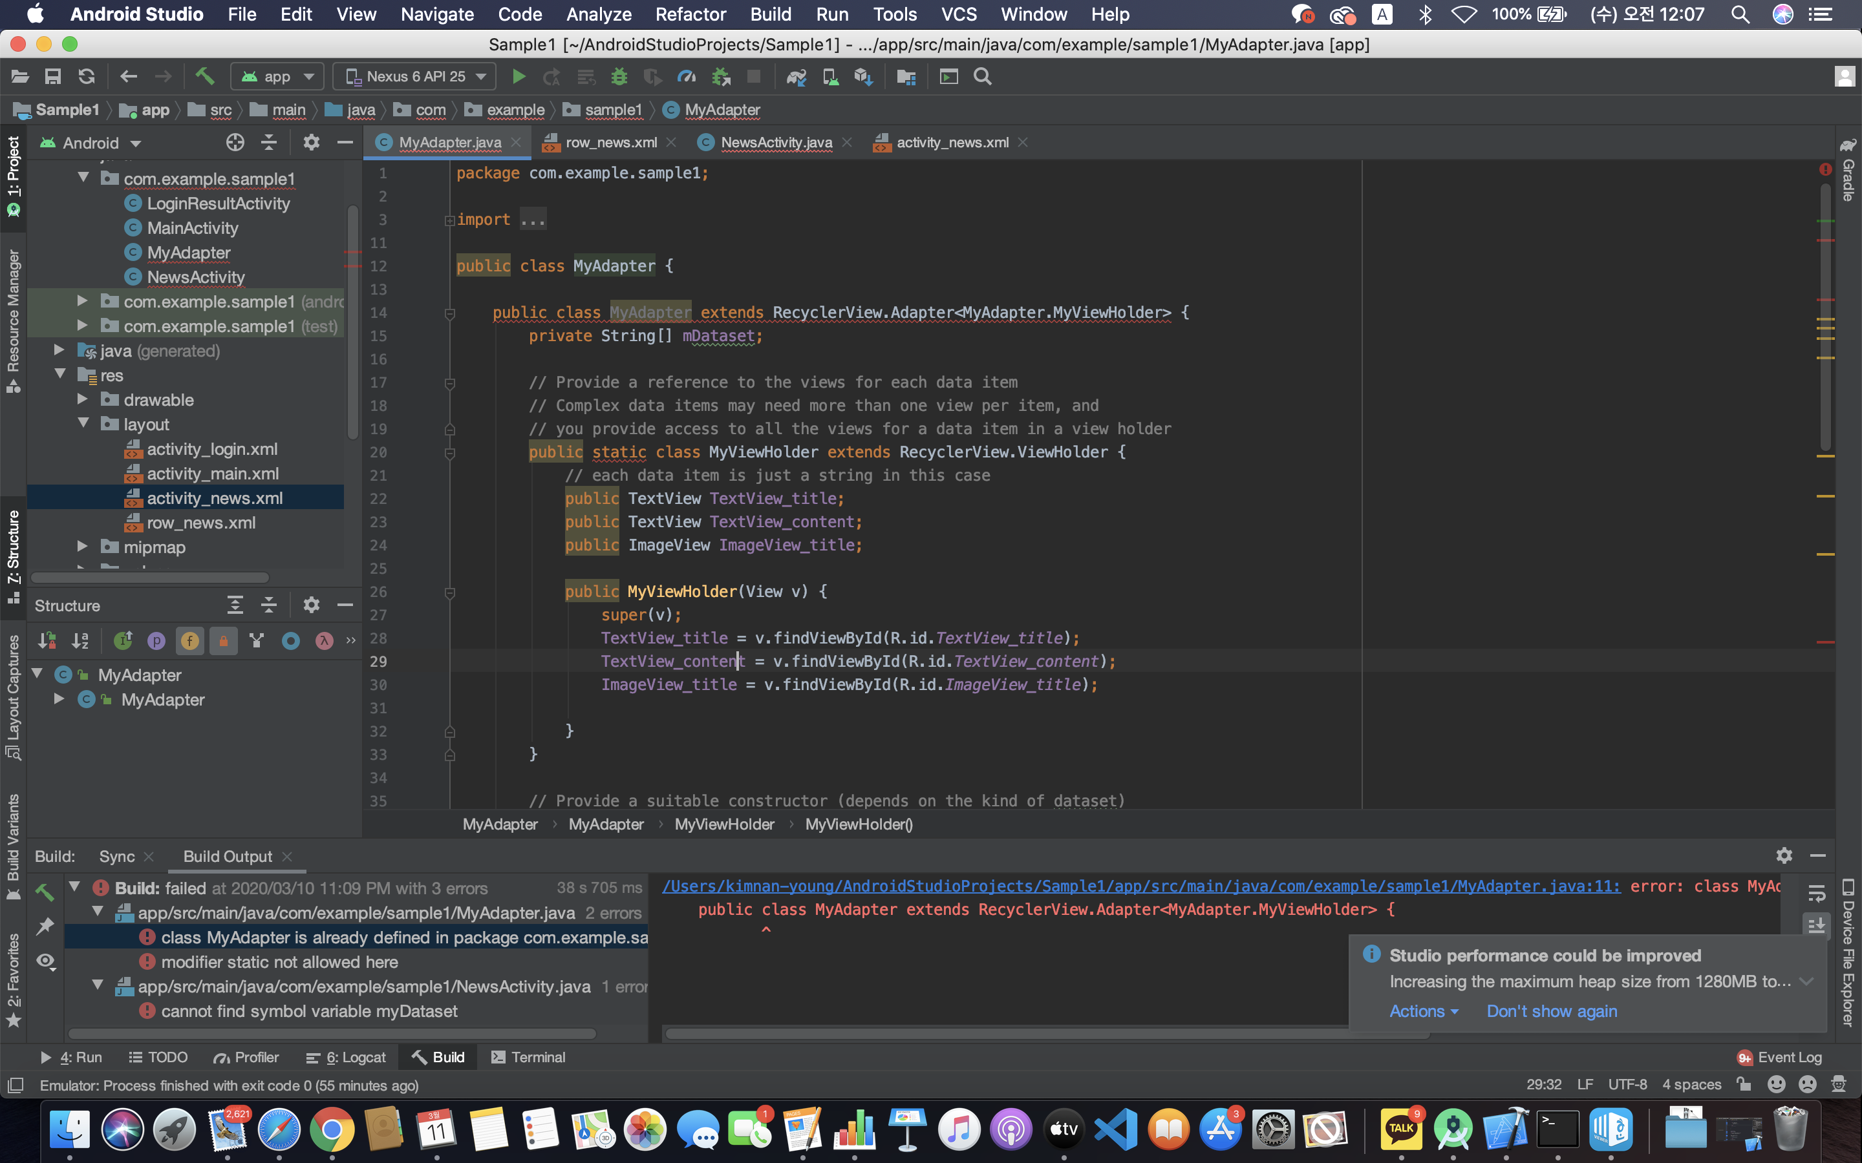Image resolution: width=1862 pixels, height=1163 pixels.
Task: Click the Don't show again link
Action: pos(1551,1011)
